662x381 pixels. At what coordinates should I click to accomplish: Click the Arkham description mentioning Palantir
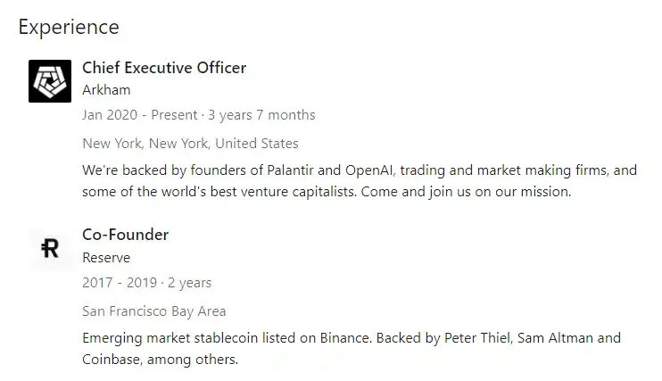(x=357, y=170)
